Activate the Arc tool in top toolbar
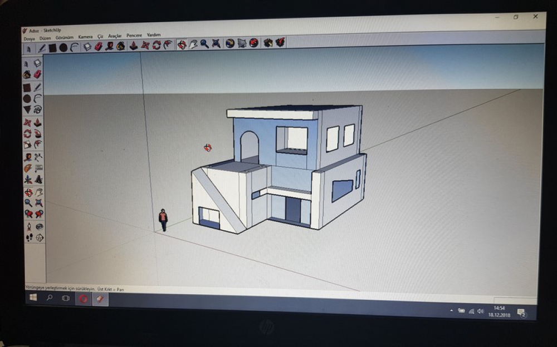 point(75,47)
